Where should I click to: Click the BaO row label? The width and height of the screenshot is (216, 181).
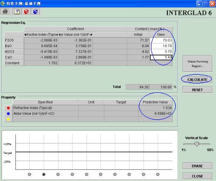[14, 46]
